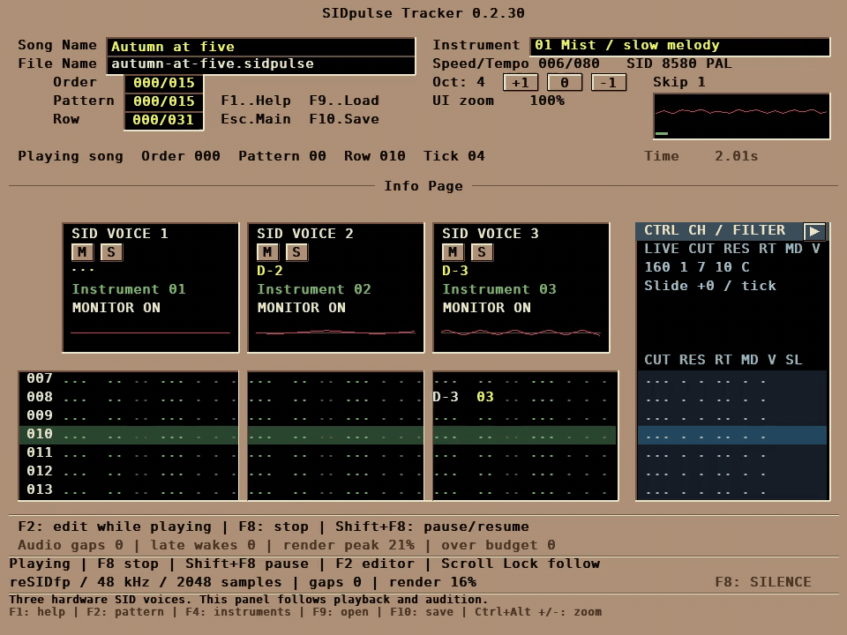Toggle MONITOR ON for SID Voice 2

pos(302,308)
